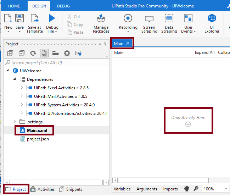Screen dimensions: 230x195
Task: Collapse the UiWelcome project node
Action: click(x=7, y=71)
